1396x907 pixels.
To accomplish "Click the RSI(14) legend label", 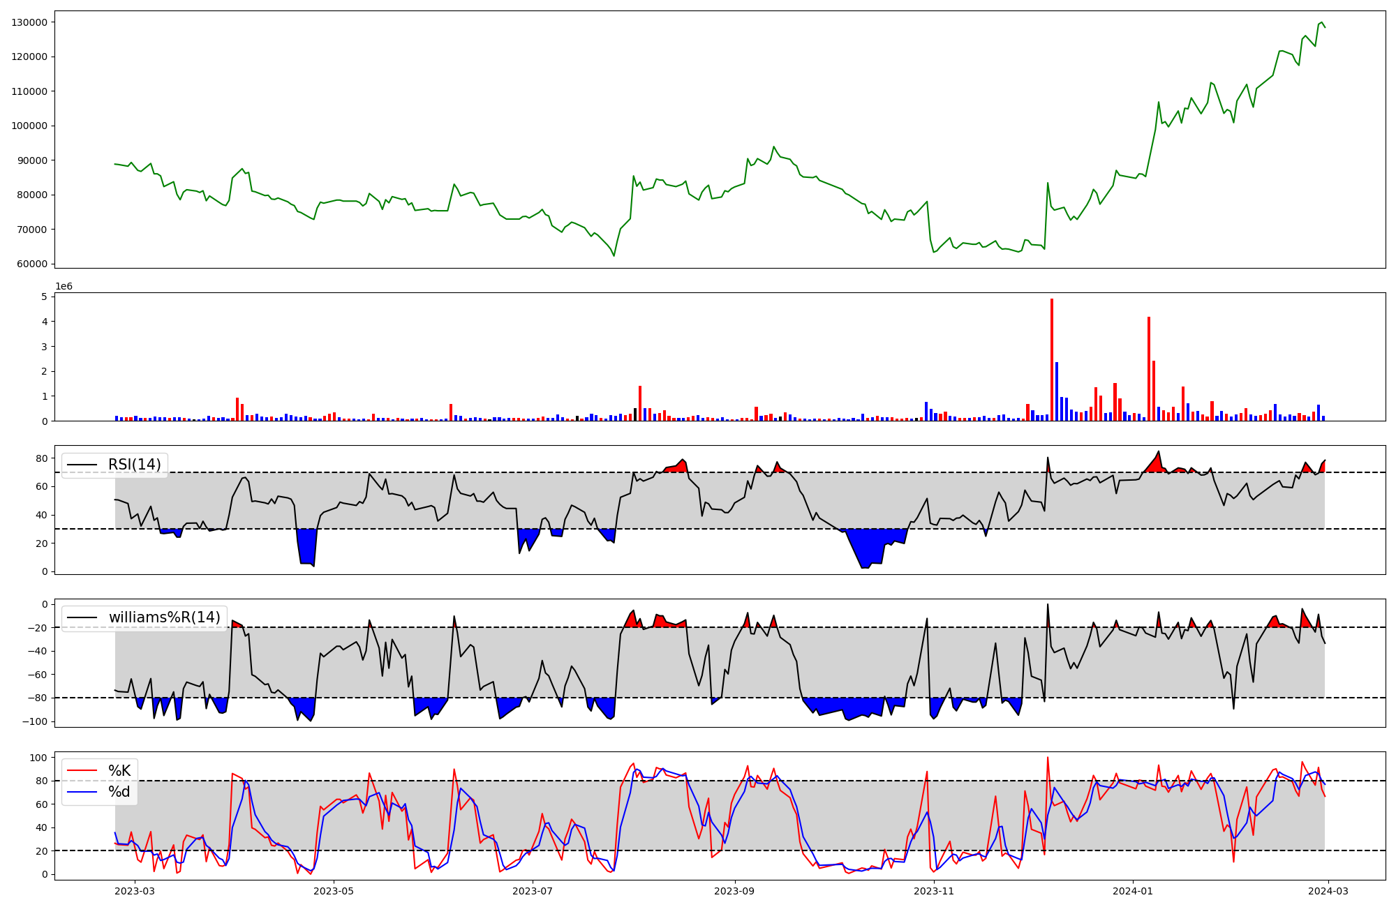I will (134, 465).
